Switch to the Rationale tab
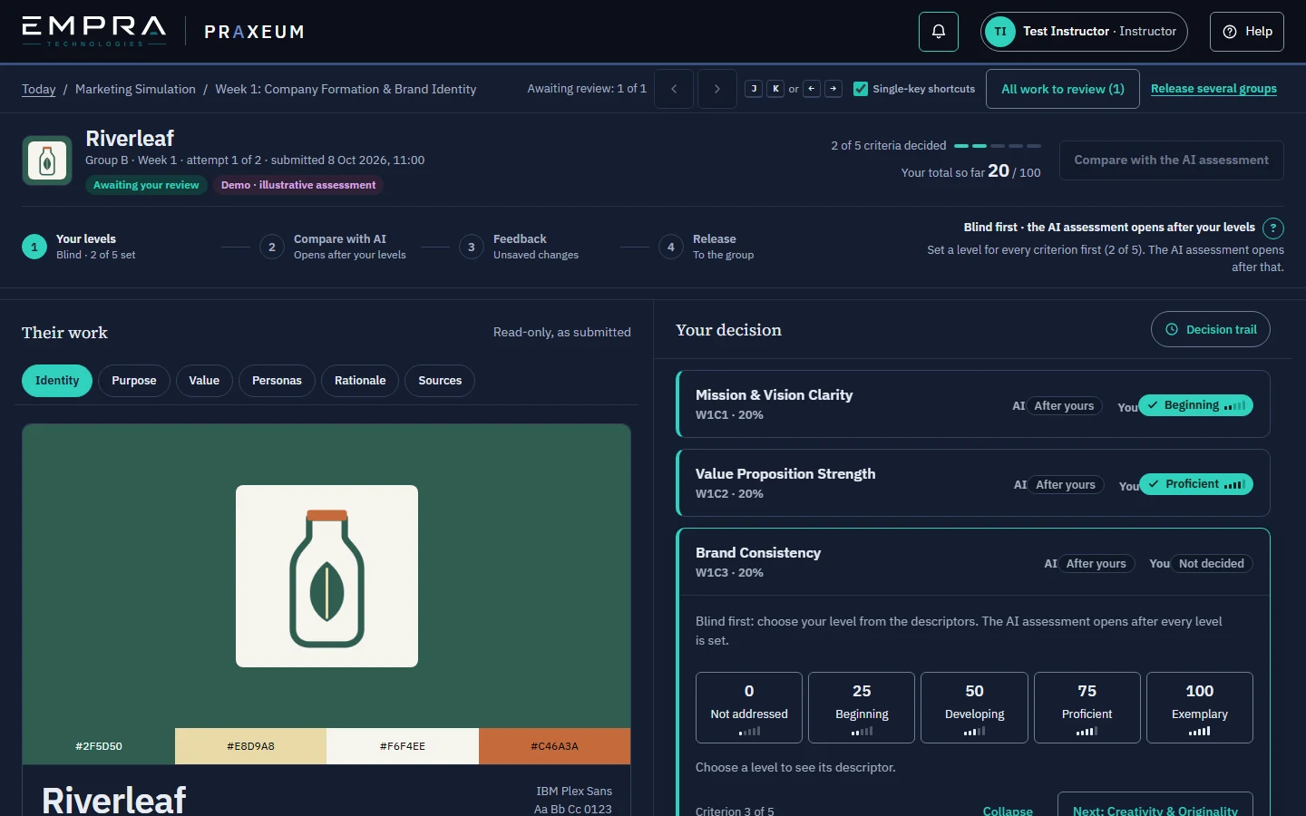This screenshot has width=1306, height=816. [x=360, y=381]
